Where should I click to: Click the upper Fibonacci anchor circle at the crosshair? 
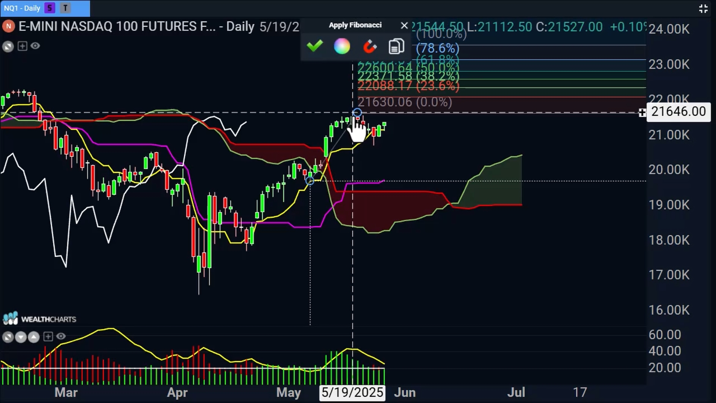click(x=357, y=112)
